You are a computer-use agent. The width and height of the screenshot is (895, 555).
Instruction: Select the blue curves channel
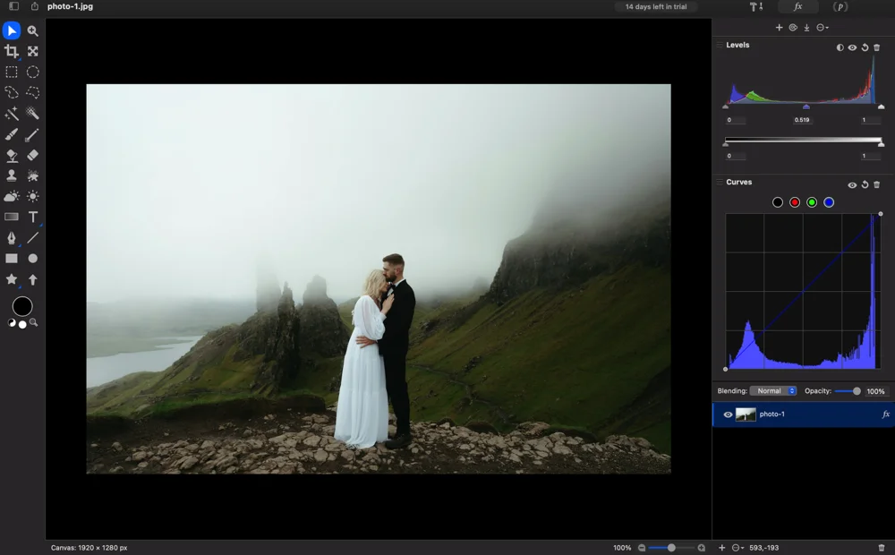[x=829, y=202]
